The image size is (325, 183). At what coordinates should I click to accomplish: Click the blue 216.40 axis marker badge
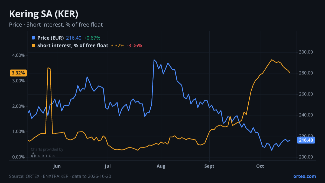[306, 140]
